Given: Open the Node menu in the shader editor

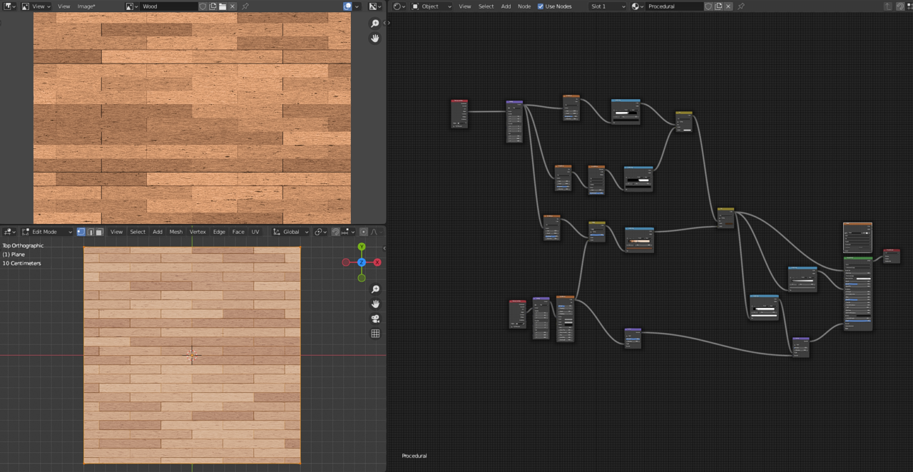Looking at the screenshot, I should pyautogui.click(x=524, y=6).
